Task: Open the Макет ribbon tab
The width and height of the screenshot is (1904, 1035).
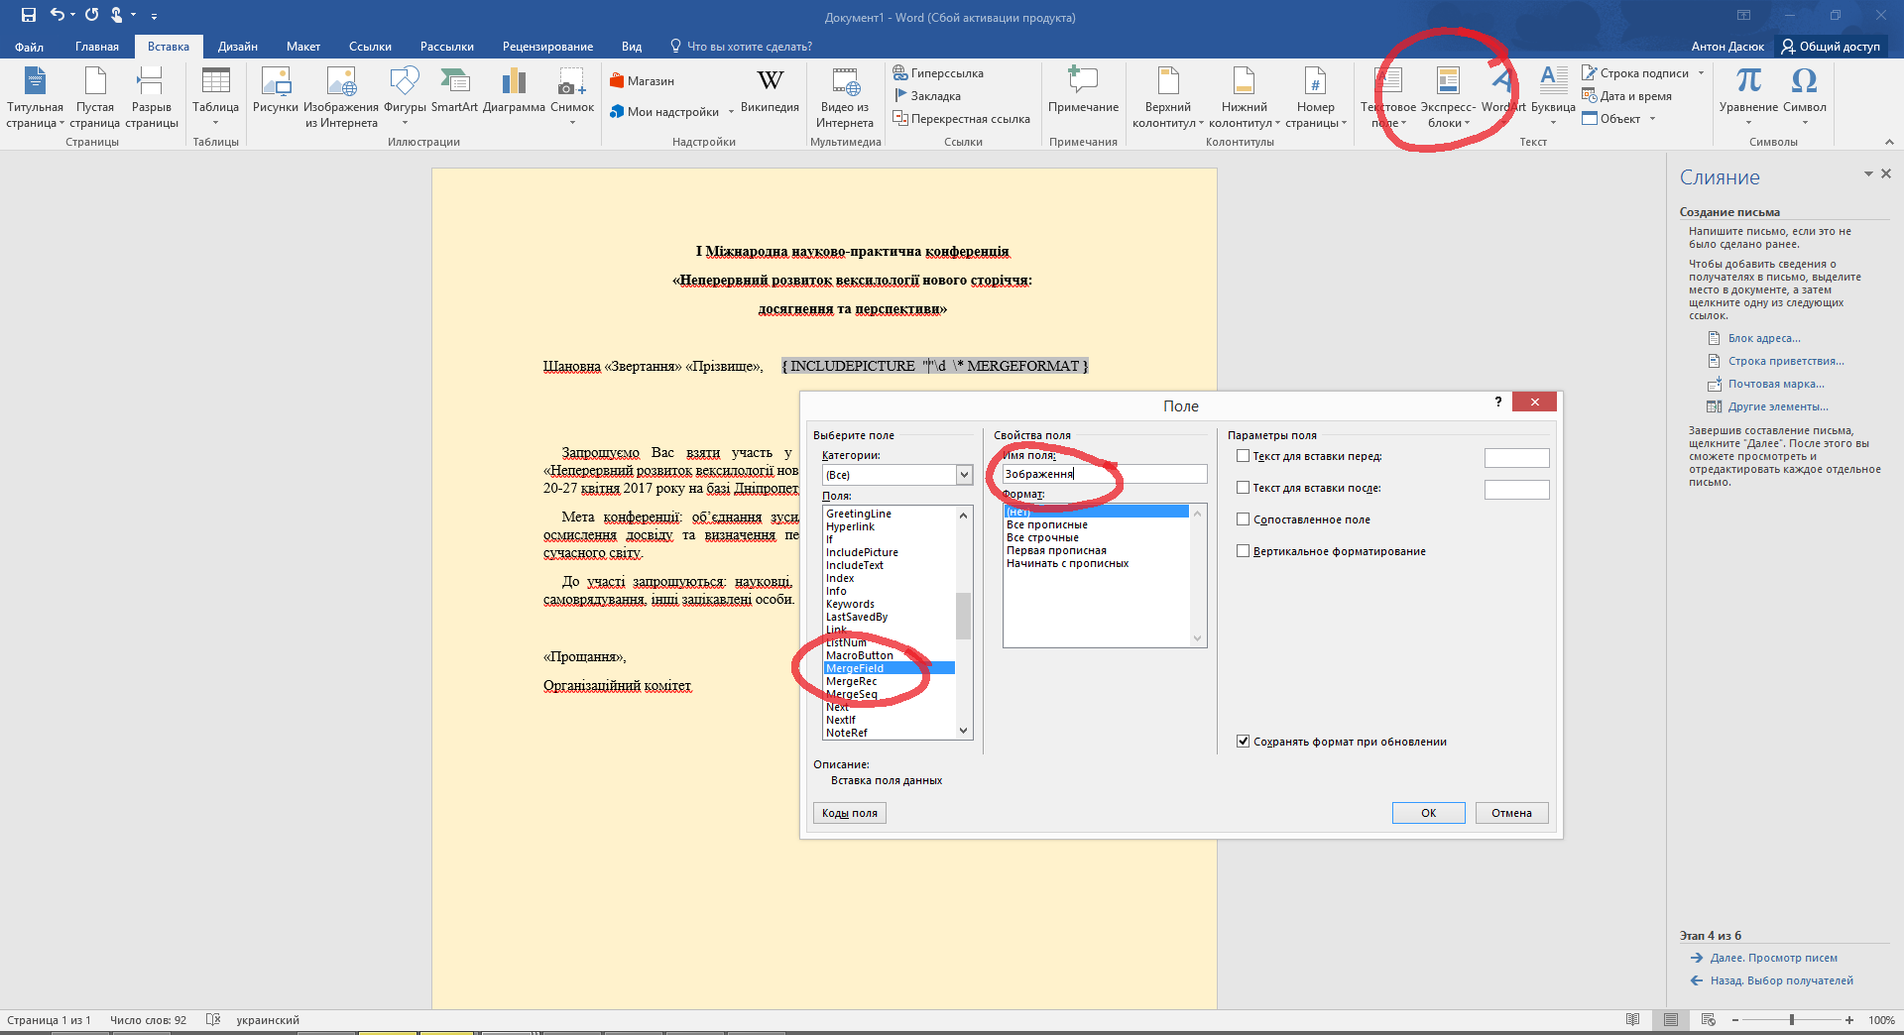Action: click(x=302, y=47)
